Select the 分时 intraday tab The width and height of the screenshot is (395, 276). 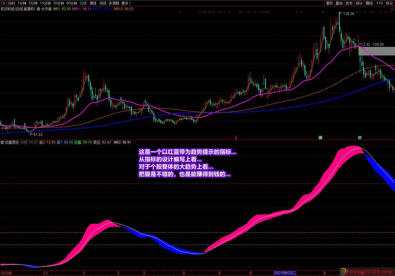11,3
